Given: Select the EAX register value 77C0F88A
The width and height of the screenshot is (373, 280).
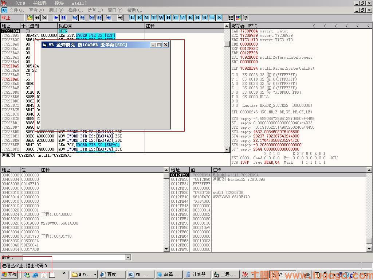Looking at the screenshot, I should point(249,31).
